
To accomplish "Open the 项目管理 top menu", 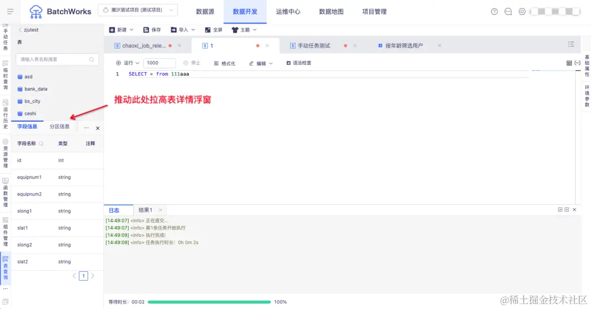I will coord(374,11).
